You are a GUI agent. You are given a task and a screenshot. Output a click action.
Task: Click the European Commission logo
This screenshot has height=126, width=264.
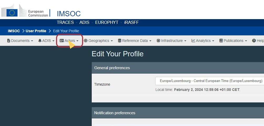click(x=25, y=10)
